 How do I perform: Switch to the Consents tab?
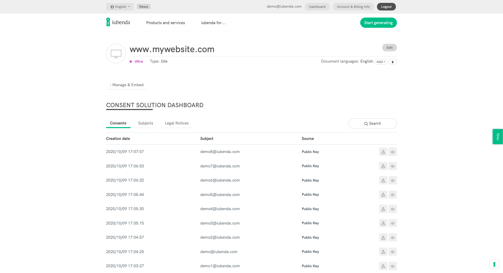118,123
